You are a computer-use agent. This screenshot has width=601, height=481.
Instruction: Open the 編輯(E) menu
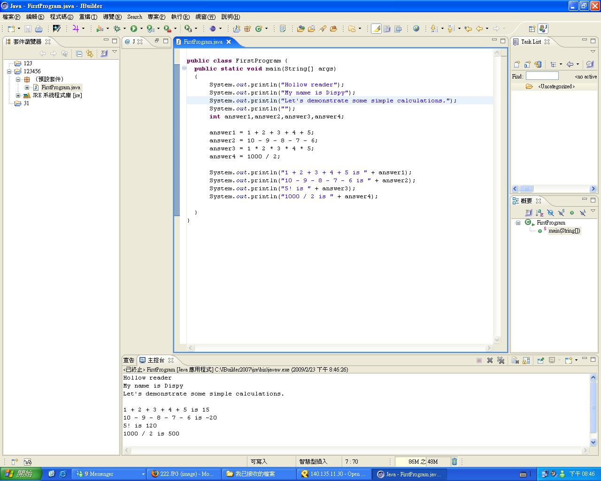pyautogui.click(x=35, y=16)
